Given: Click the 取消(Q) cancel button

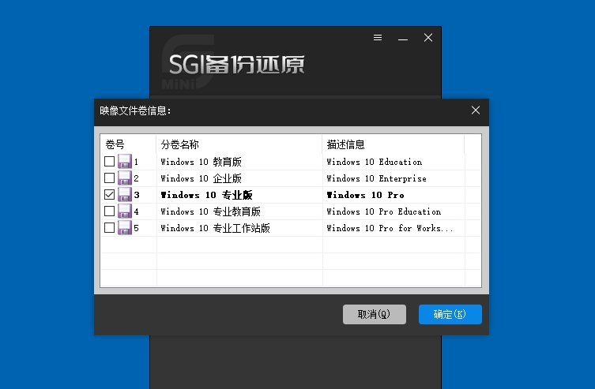Looking at the screenshot, I should tap(375, 314).
